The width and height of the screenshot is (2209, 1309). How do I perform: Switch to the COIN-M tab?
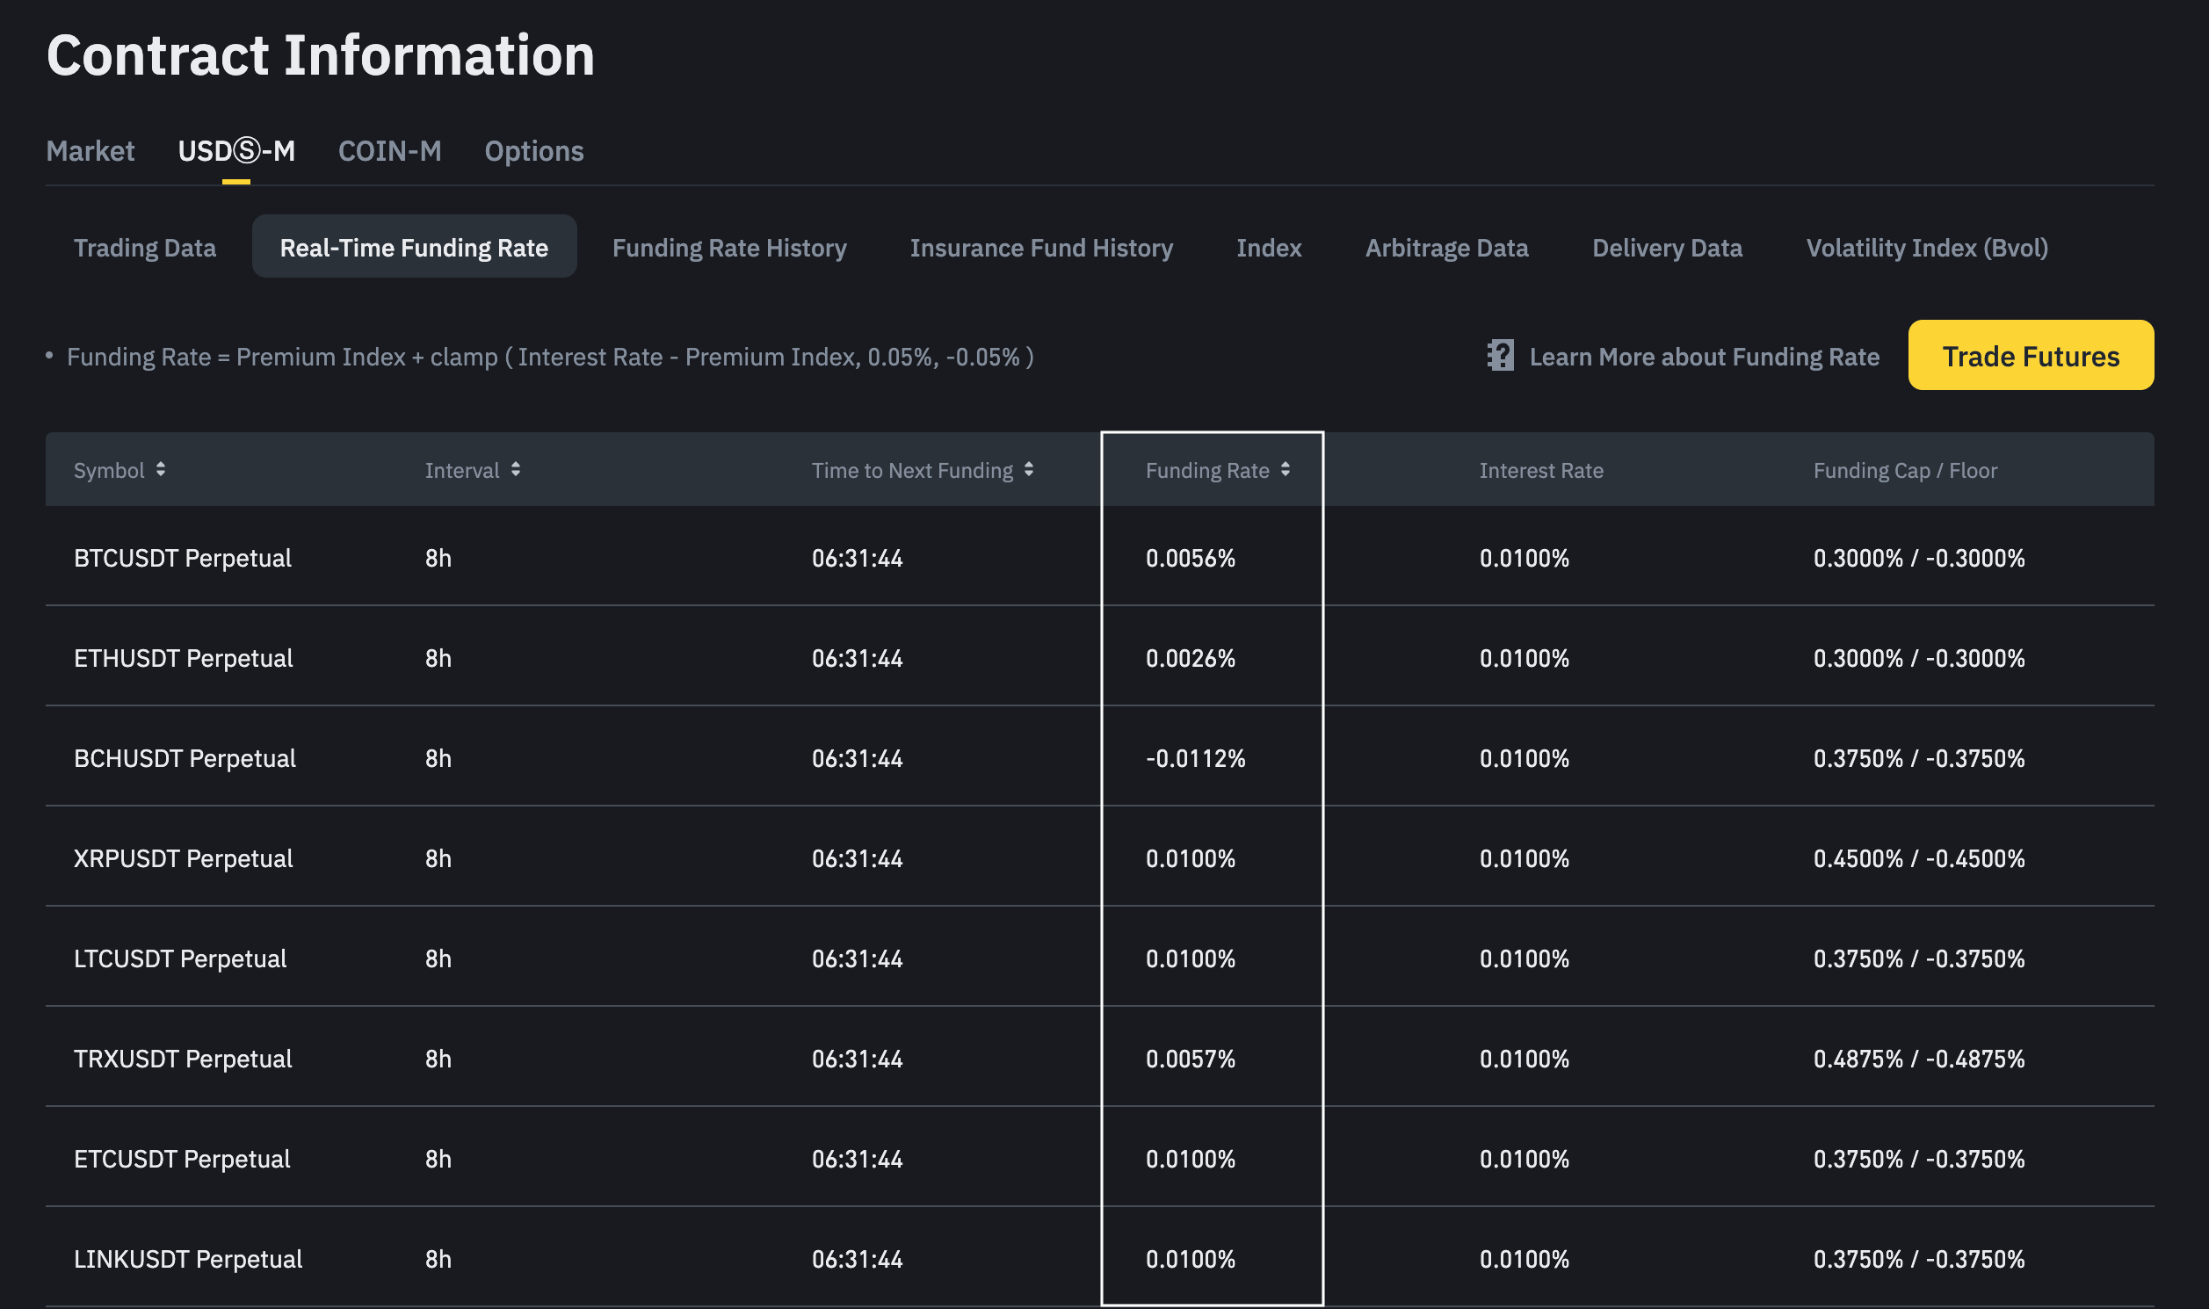point(389,151)
